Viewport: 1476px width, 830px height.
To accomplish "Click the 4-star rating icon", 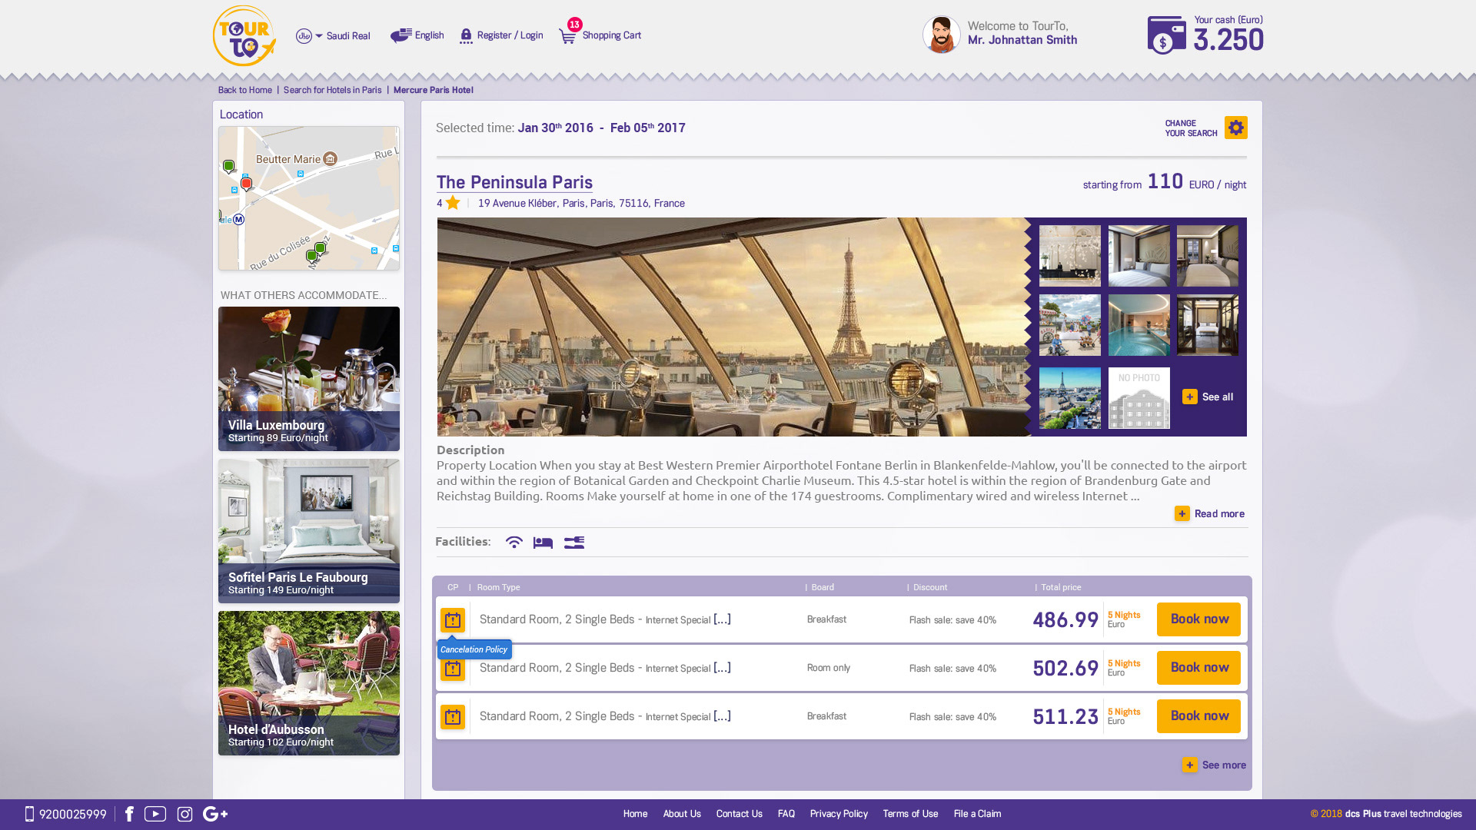I will click(453, 203).
